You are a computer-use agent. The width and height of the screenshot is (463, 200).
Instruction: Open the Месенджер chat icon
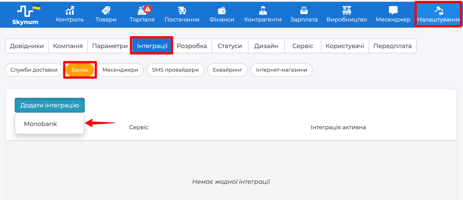click(x=393, y=10)
